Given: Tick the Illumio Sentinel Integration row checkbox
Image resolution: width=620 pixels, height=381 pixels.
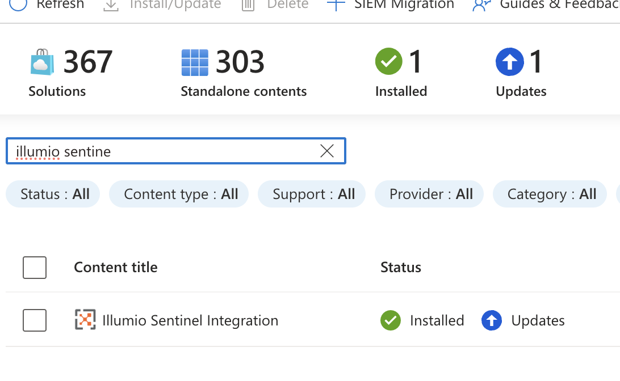Looking at the screenshot, I should point(35,320).
